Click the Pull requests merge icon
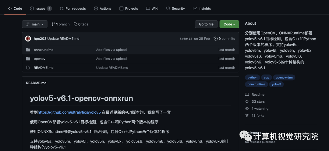Screen dimensions: 329x151 [x=62, y=9]
